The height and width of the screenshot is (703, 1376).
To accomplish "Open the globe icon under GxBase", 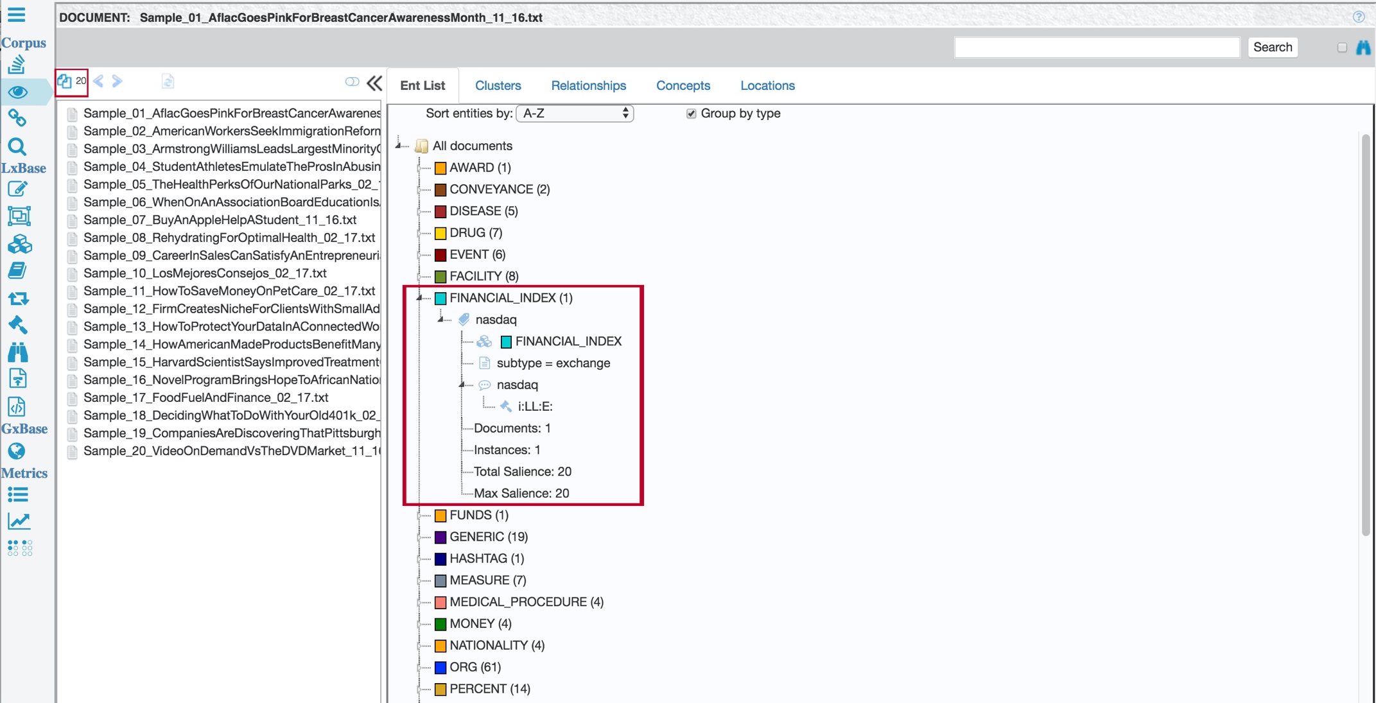I will 17,451.
